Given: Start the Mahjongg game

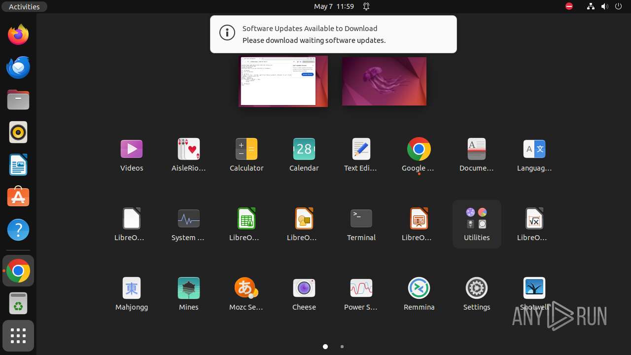Looking at the screenshot, I should (x=132, y=294).
